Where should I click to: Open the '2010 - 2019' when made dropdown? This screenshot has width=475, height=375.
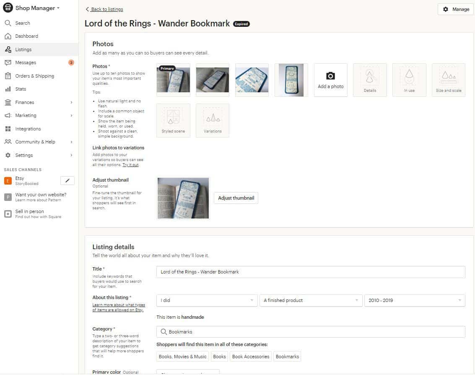(415, 300)
